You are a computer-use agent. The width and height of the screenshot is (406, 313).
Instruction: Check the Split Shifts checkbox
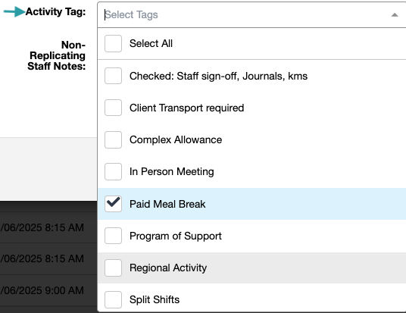[113, 299]
